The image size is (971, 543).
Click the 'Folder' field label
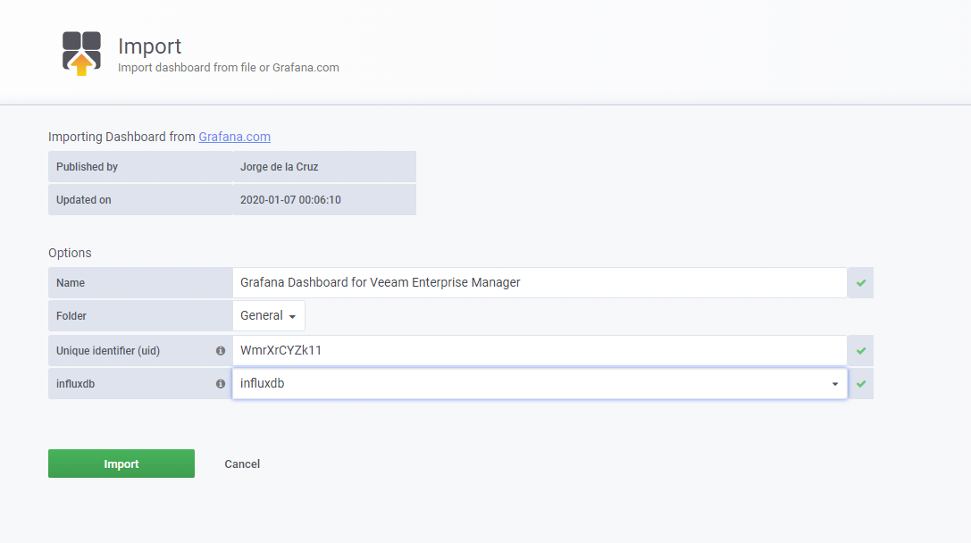tap(71, 316)
